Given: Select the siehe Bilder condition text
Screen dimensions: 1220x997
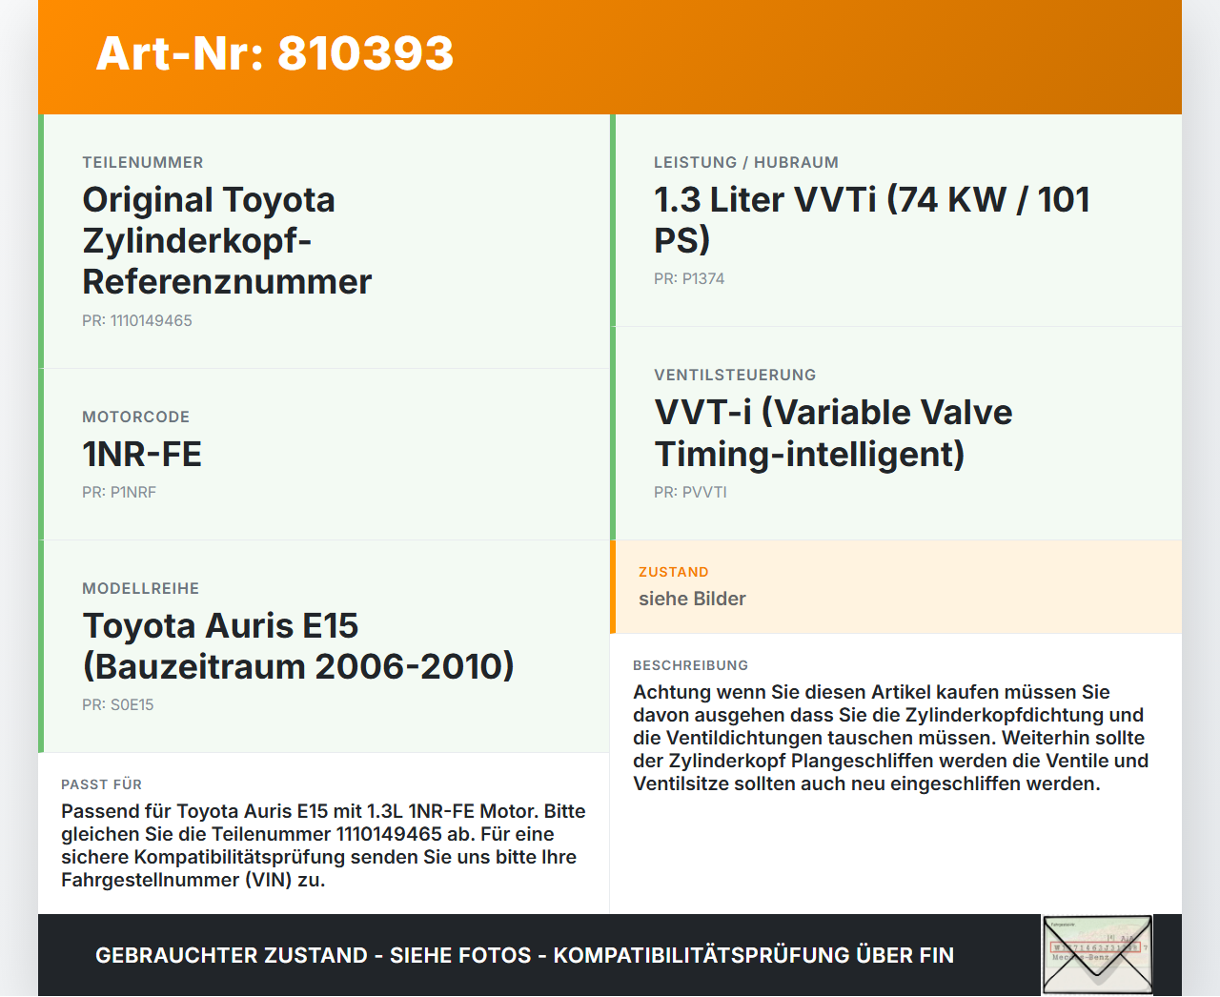Looking at the screenshot, I should (x=692, y=599).
